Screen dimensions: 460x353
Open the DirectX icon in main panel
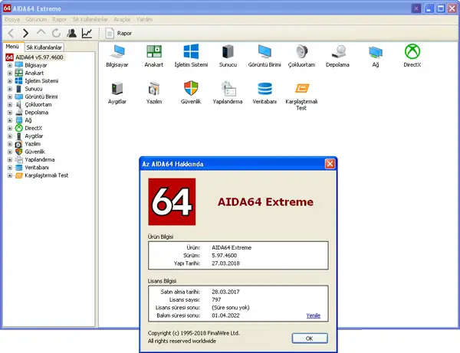[x=412, y=53]
